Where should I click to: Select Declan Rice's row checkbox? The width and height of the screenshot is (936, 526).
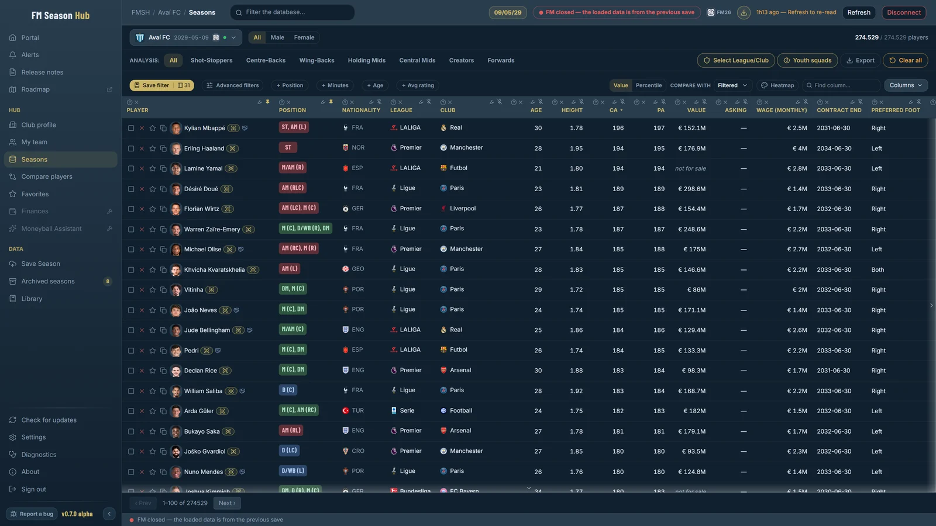click(x=131, y=371)
